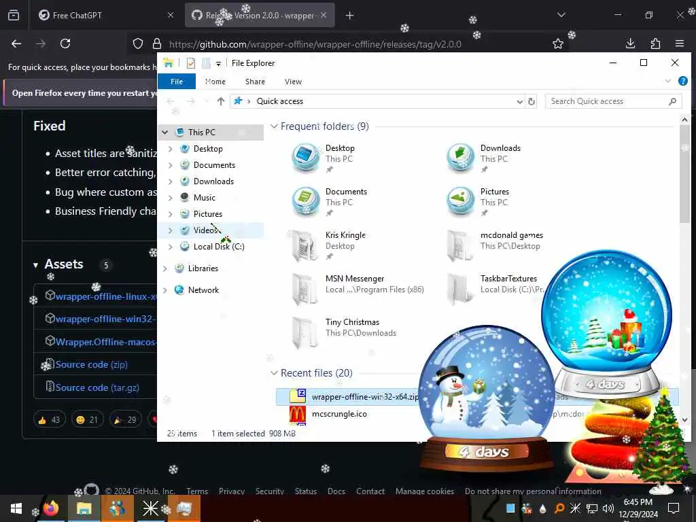The width and height of the screenshot is (696, 522).
Task: Collapse This PC tree node
Action: tap(165, 133)
